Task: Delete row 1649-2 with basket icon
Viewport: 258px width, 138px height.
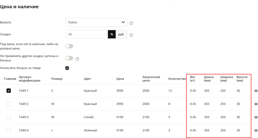Action: [256, 104]
